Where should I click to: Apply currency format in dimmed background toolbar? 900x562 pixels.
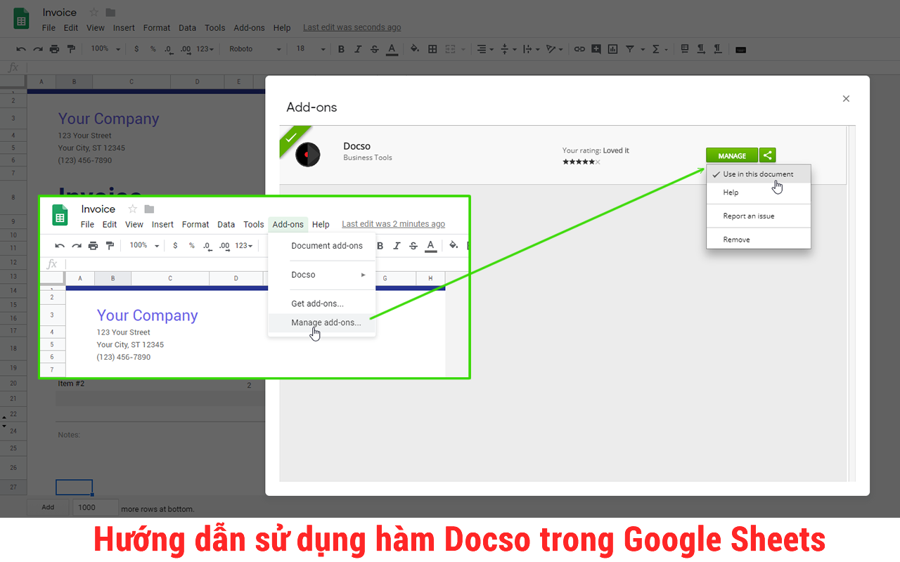click(136, 49)
